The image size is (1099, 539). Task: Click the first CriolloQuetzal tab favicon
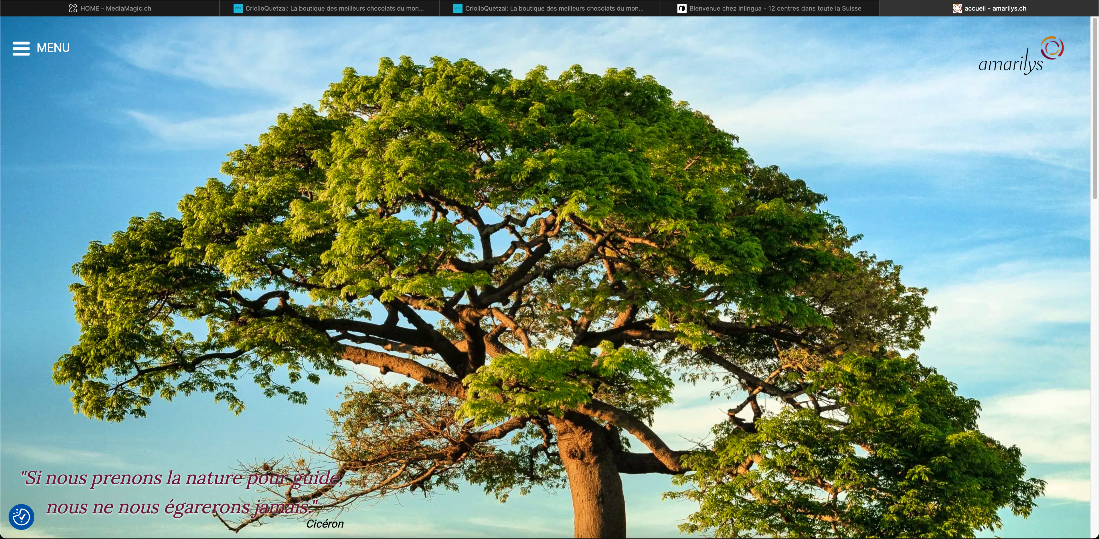(x=238, y=8)
